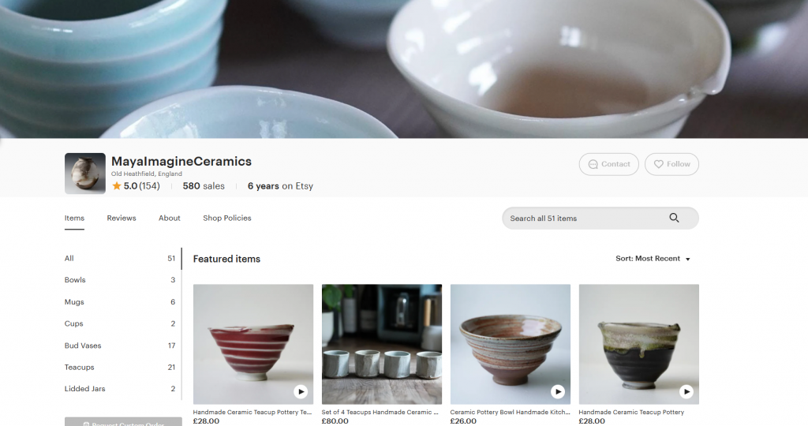The width and height of the screenshot is (808, 426).
Task: Switch to the Reviews tab
Action: pyautogui.click(x=122, y=219)
